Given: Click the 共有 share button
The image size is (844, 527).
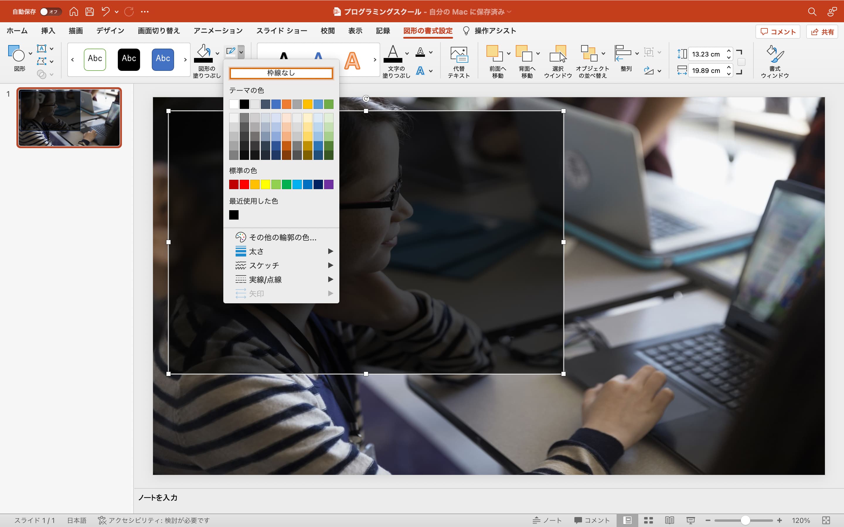Looking at the screenshot, I should coord(822,32).
